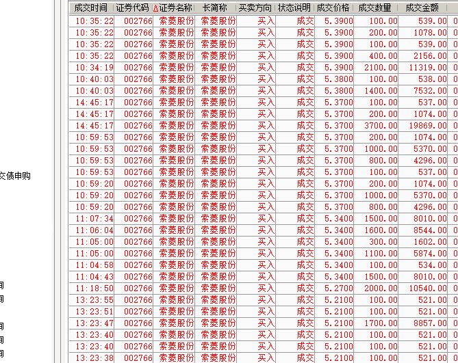The width and height of the screenshot is (458, 363).
Task: Select the 13:23:38 trade time cell
Action: tap(92, 358)
